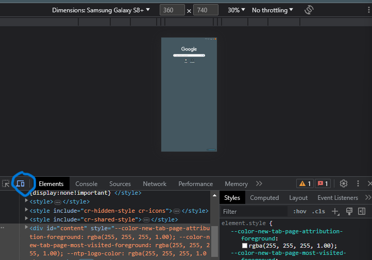Click the errors counter badge
372x260 pixels.
point(323,183)
